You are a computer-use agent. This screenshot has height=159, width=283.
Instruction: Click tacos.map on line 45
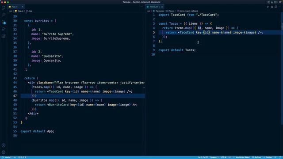[41, 87]
